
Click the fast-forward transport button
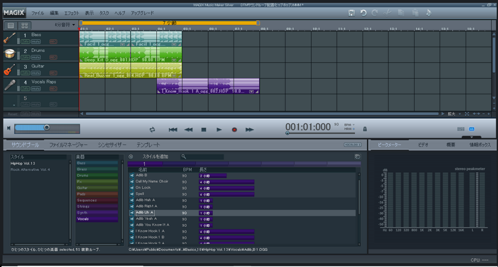(249, 130)
